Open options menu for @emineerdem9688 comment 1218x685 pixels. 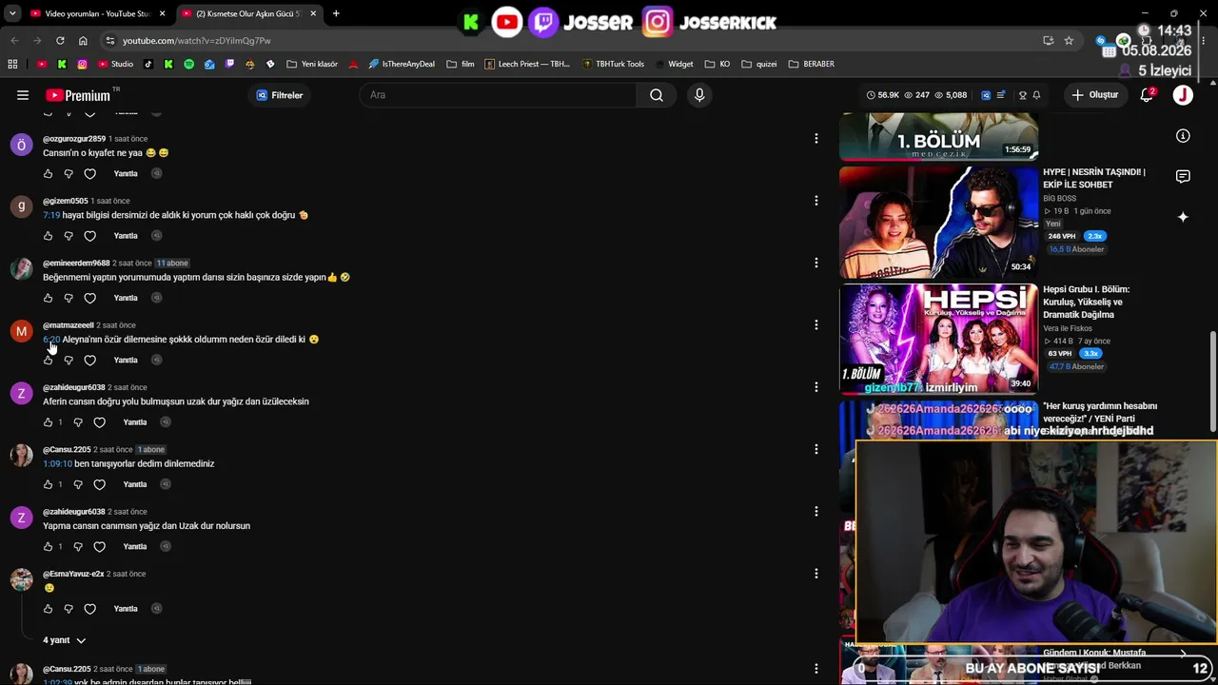point(815,263)
